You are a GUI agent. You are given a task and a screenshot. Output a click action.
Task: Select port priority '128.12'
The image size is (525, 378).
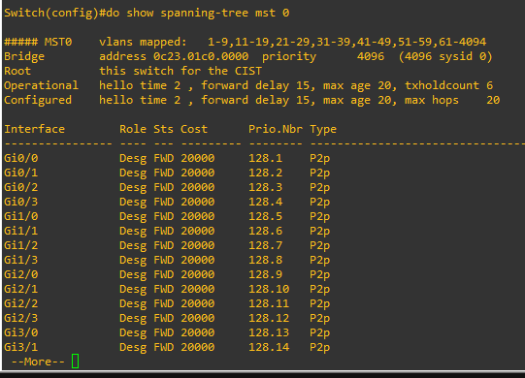(269, 319)
